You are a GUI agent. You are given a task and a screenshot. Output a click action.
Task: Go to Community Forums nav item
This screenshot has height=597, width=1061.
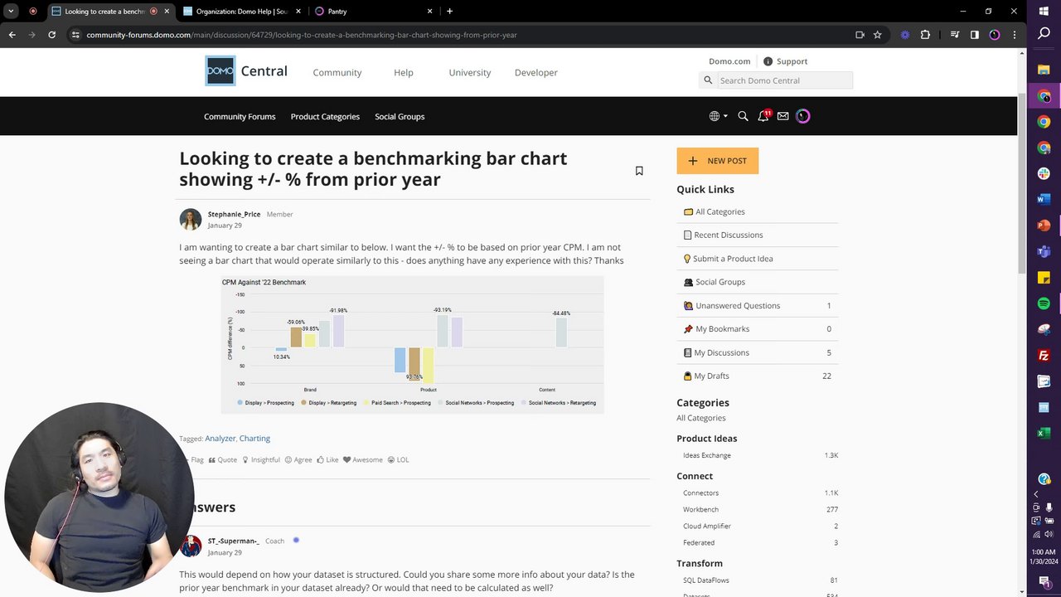pyautogui.click(x=240, y=116)
